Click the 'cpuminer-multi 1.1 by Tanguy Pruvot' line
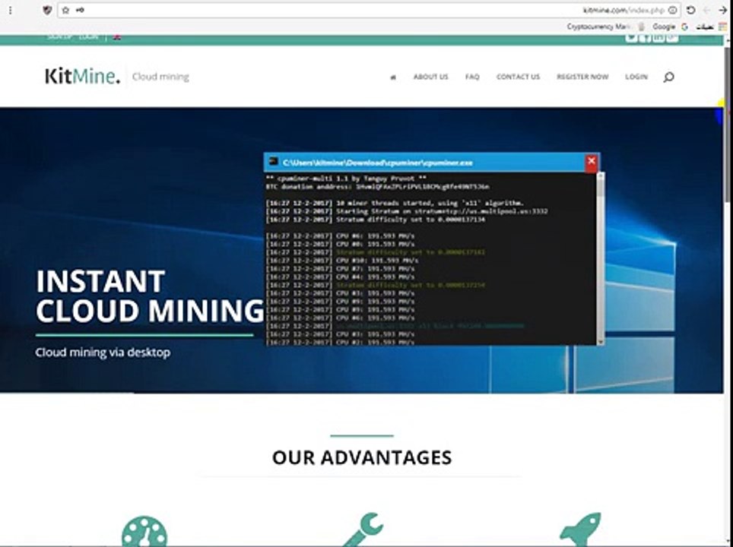Viewport: 733px width, 547px height. pyautogui.click(x=346, y=179)
